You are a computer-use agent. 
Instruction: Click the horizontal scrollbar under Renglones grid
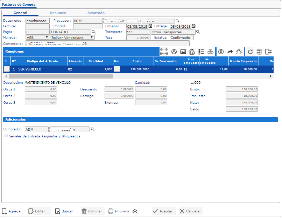(x=59, y=76)
